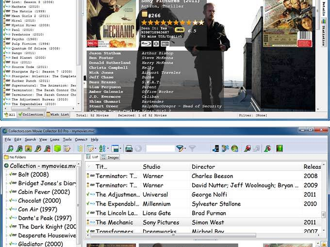Click the quick search input field
Image resolution: width=330 pixels, height=247 pixels.
(160, 149)
